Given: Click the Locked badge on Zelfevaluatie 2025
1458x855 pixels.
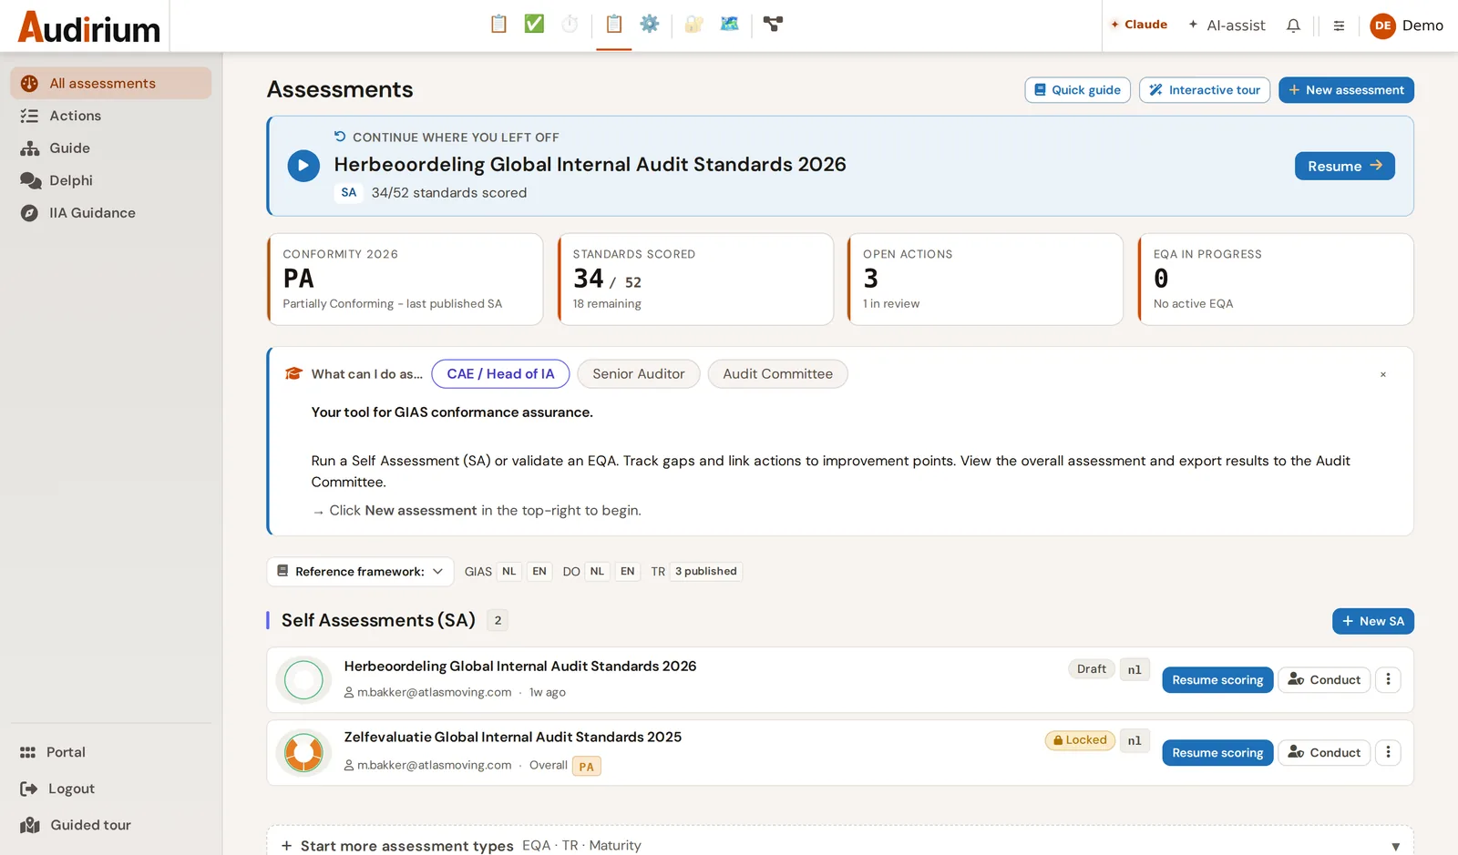Looking at the screenshot, I should coord(1080,740).
